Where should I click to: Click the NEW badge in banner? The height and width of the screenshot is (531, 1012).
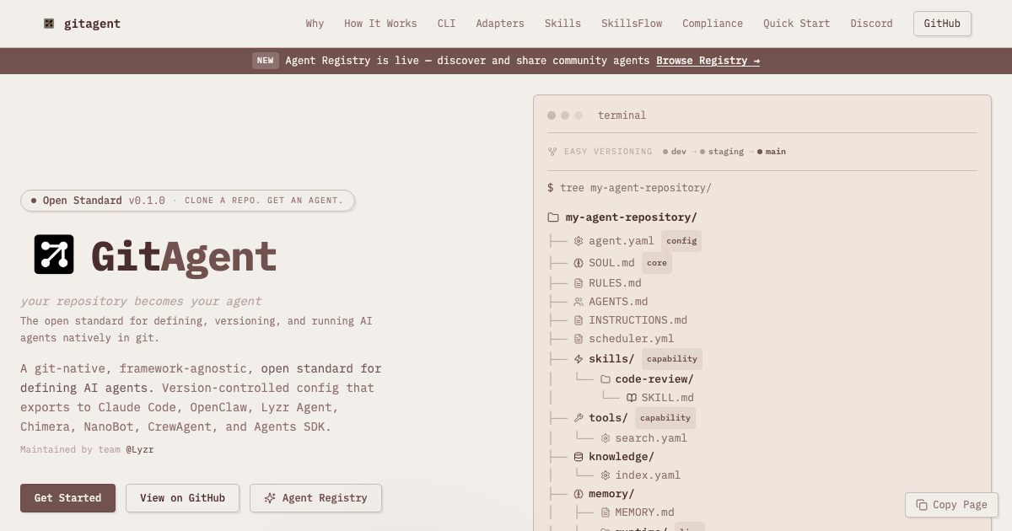pos(266,61)
